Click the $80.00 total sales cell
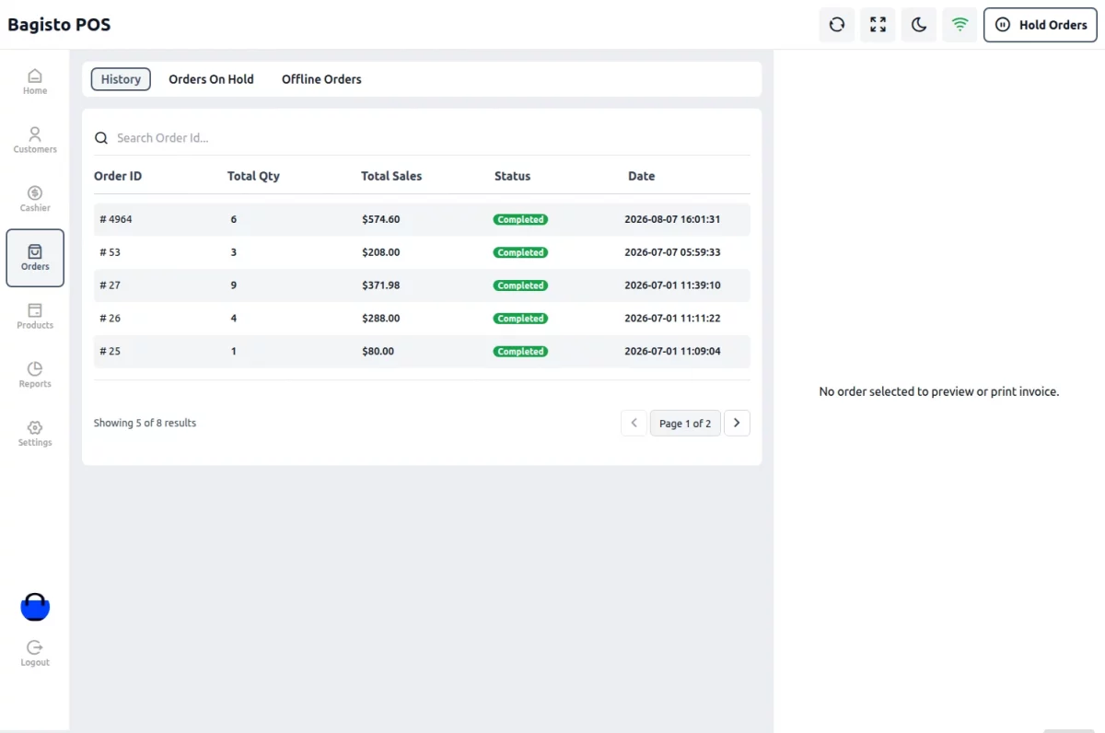The width and height of the screenshot is (1105, 733). 378,352
